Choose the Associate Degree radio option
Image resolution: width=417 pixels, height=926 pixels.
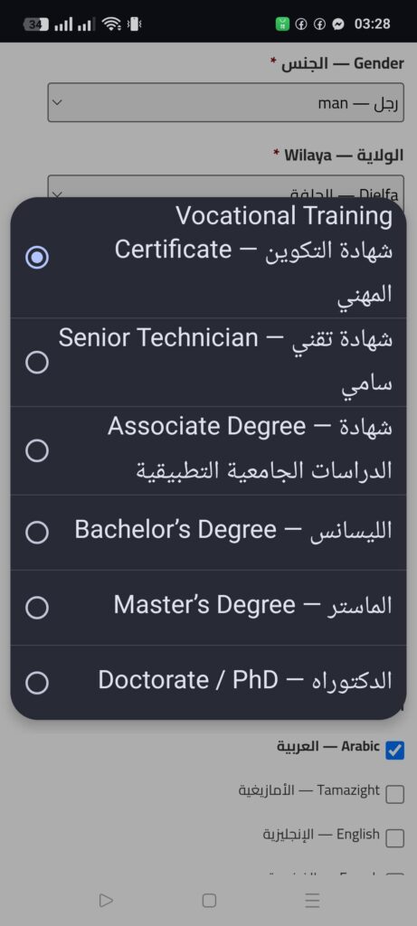click(x=208, y=450)
